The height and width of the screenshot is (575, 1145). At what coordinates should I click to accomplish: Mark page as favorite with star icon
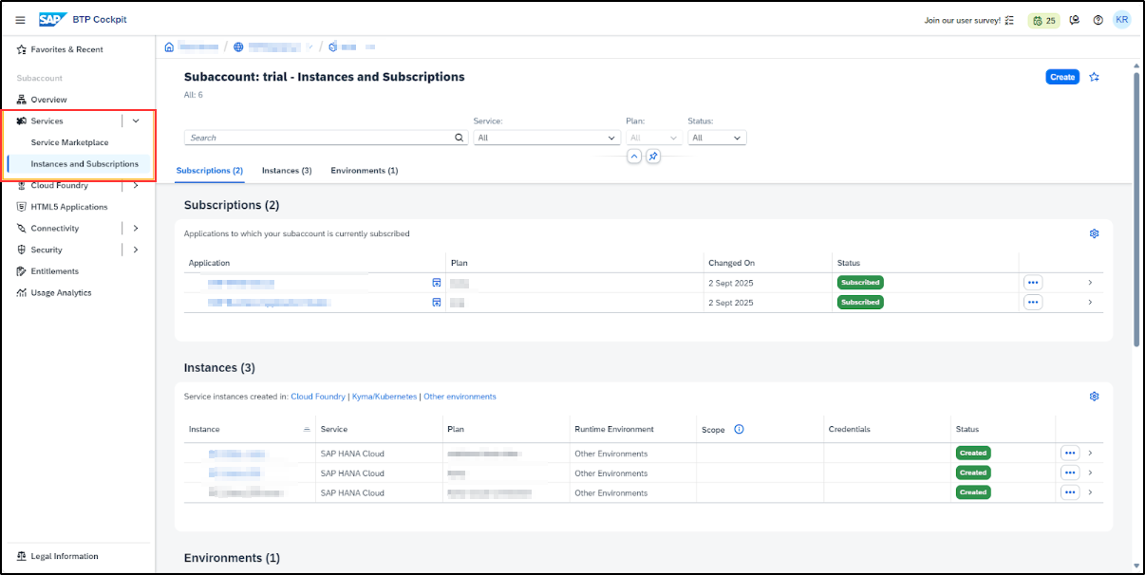coord(1094,77)
